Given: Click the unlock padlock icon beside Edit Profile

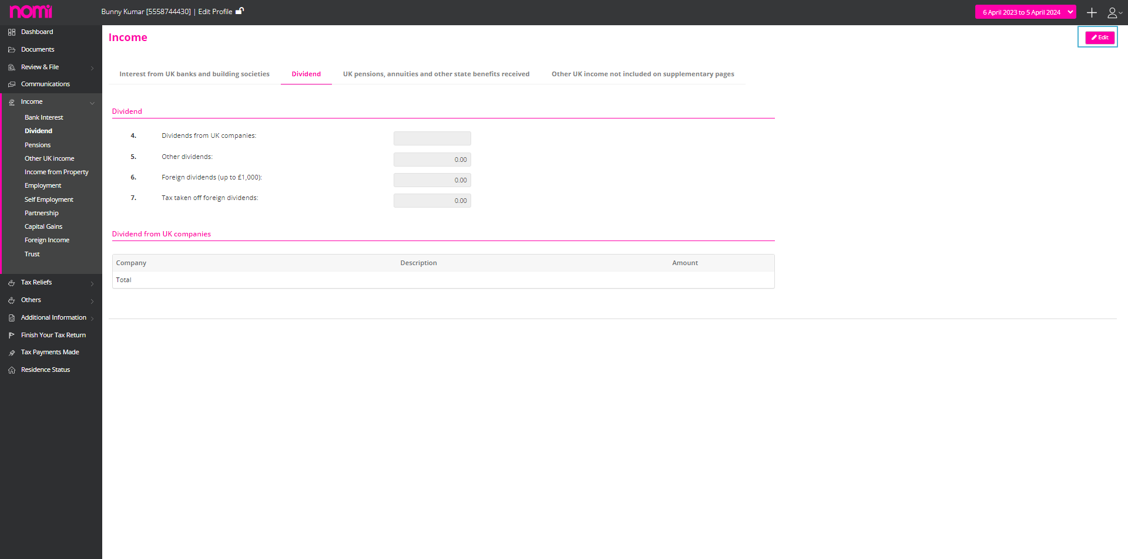Looking at the screenshot, I should (x=240, y=11).
